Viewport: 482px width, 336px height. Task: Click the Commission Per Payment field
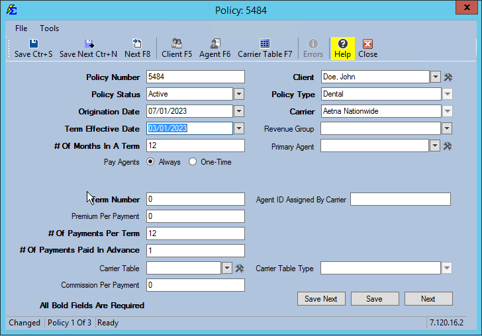(195, 285)
